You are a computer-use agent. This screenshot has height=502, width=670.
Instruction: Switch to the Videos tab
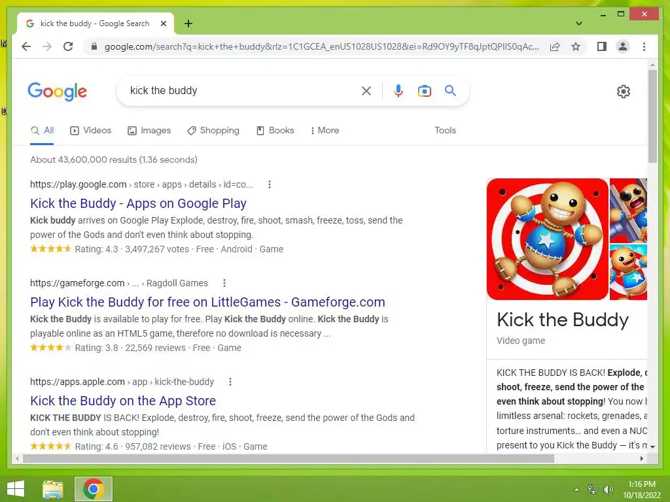tap(90, 131)
